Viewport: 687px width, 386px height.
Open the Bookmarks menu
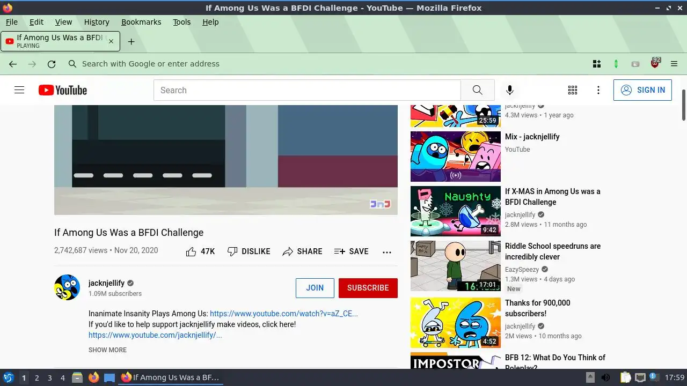point(141,22)
